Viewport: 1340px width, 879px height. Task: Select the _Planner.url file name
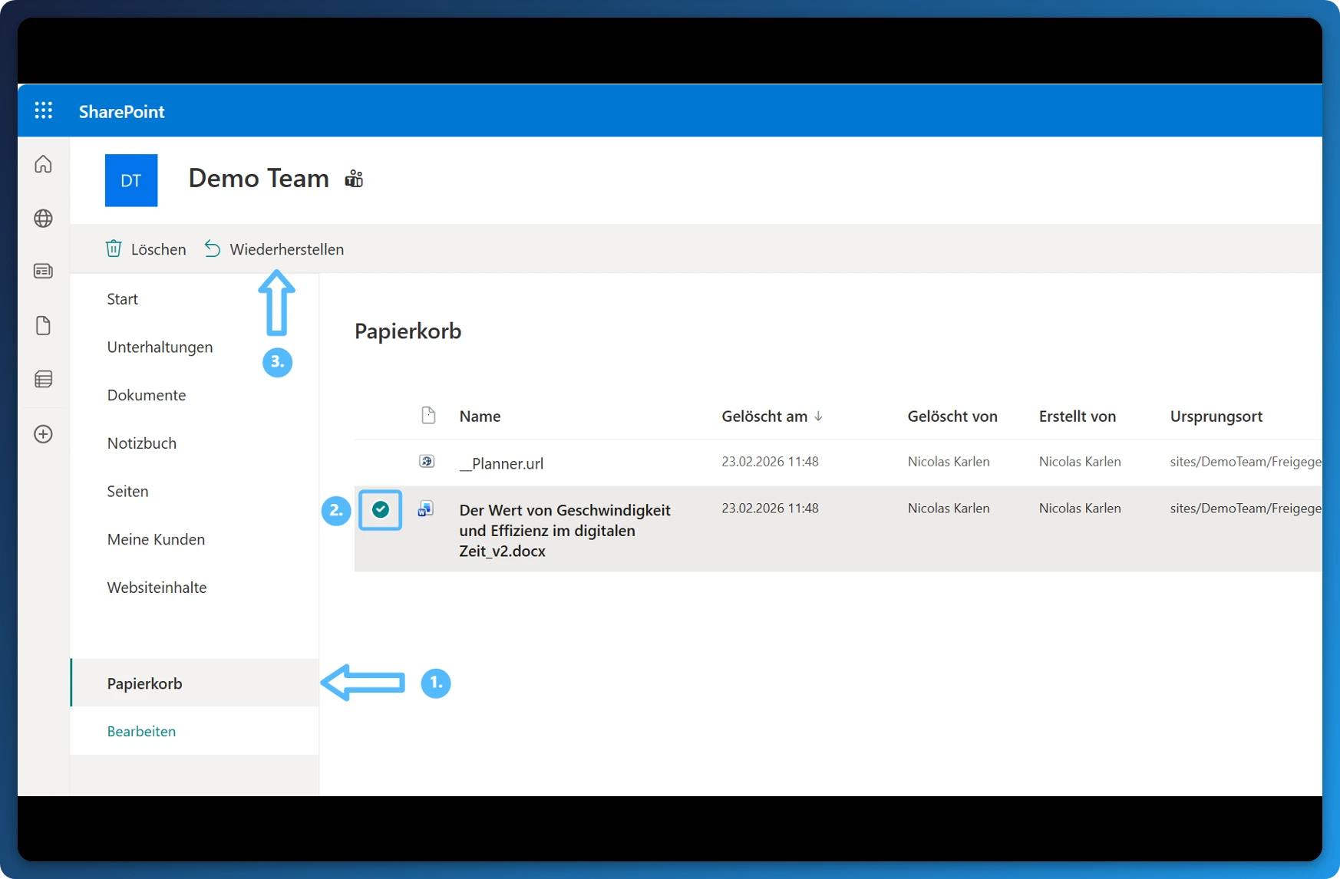[501, 463]
